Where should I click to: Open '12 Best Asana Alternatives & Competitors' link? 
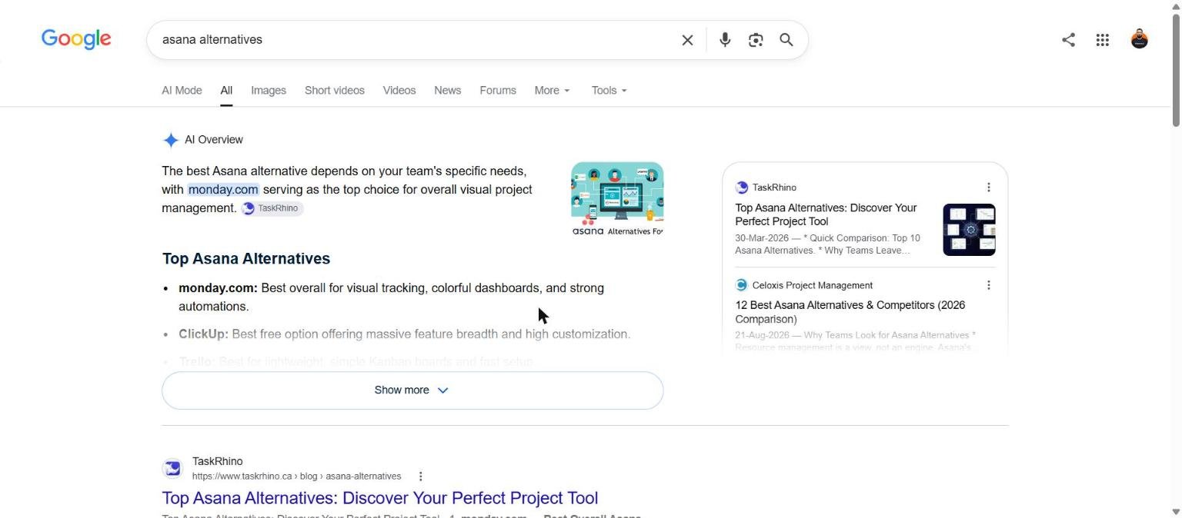(850, 312)
